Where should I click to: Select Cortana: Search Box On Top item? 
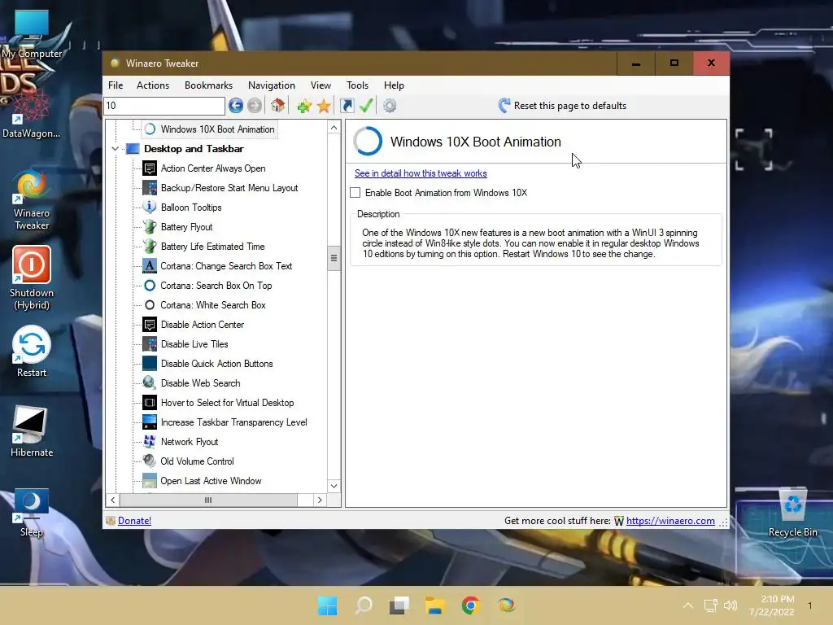pyautogui.click(x=216, y=286)
